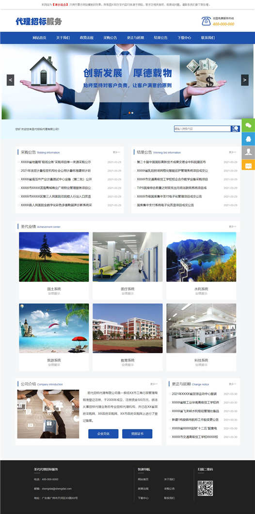Click the telephone hotline icon in header
This screenshot has height=514, width=255.
(x=206, y=21)
